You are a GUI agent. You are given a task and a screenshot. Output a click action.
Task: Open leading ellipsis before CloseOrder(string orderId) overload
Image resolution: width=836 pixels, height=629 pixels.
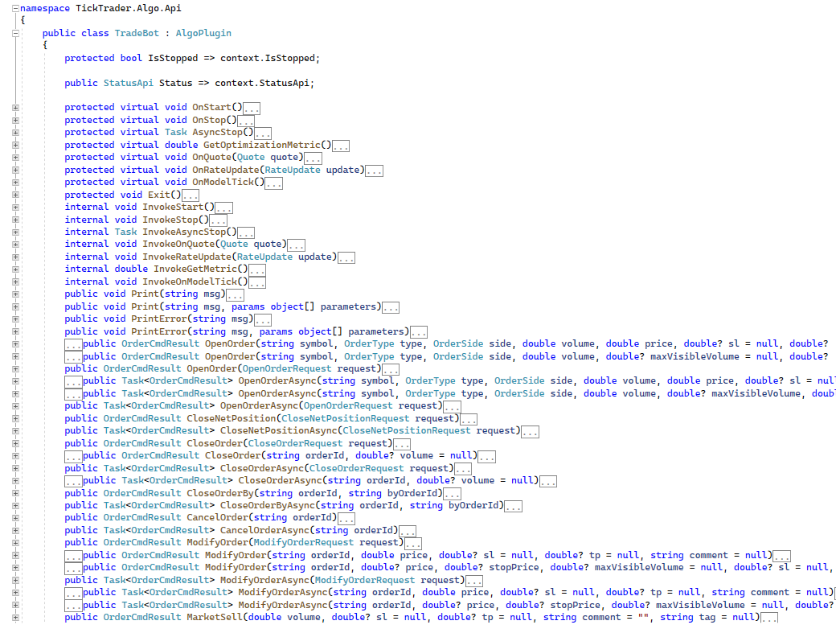[x=74, y=457]
